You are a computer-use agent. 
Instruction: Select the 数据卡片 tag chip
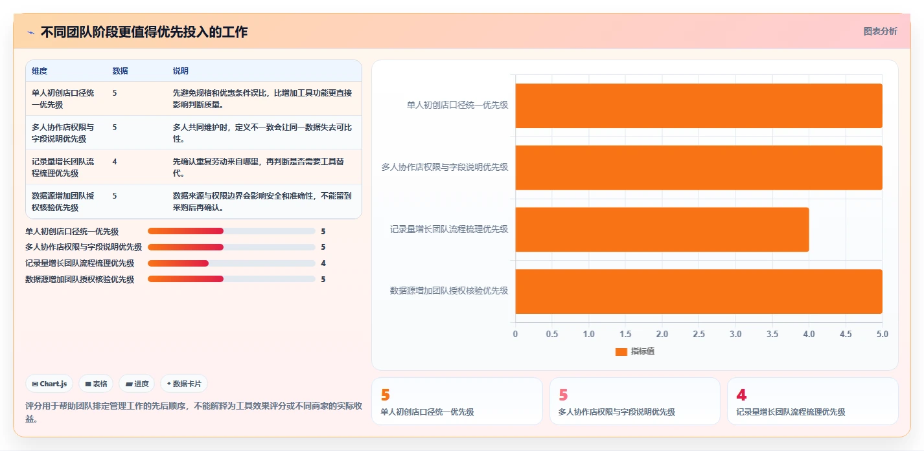click(184, 384)
